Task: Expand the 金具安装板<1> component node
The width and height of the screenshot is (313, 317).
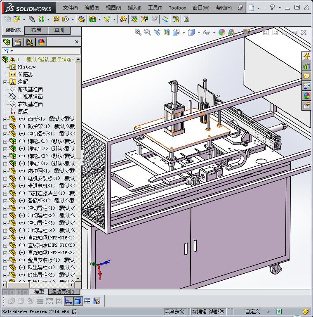Action: click(5, 260)
